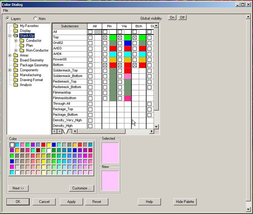Uncheck the Top layer Etch checkbox
Screen dimensions: 253x214
click(x=135, y=38)
